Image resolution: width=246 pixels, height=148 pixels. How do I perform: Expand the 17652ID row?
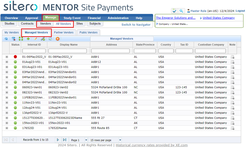pyautogui.click(x=7, y=128)
